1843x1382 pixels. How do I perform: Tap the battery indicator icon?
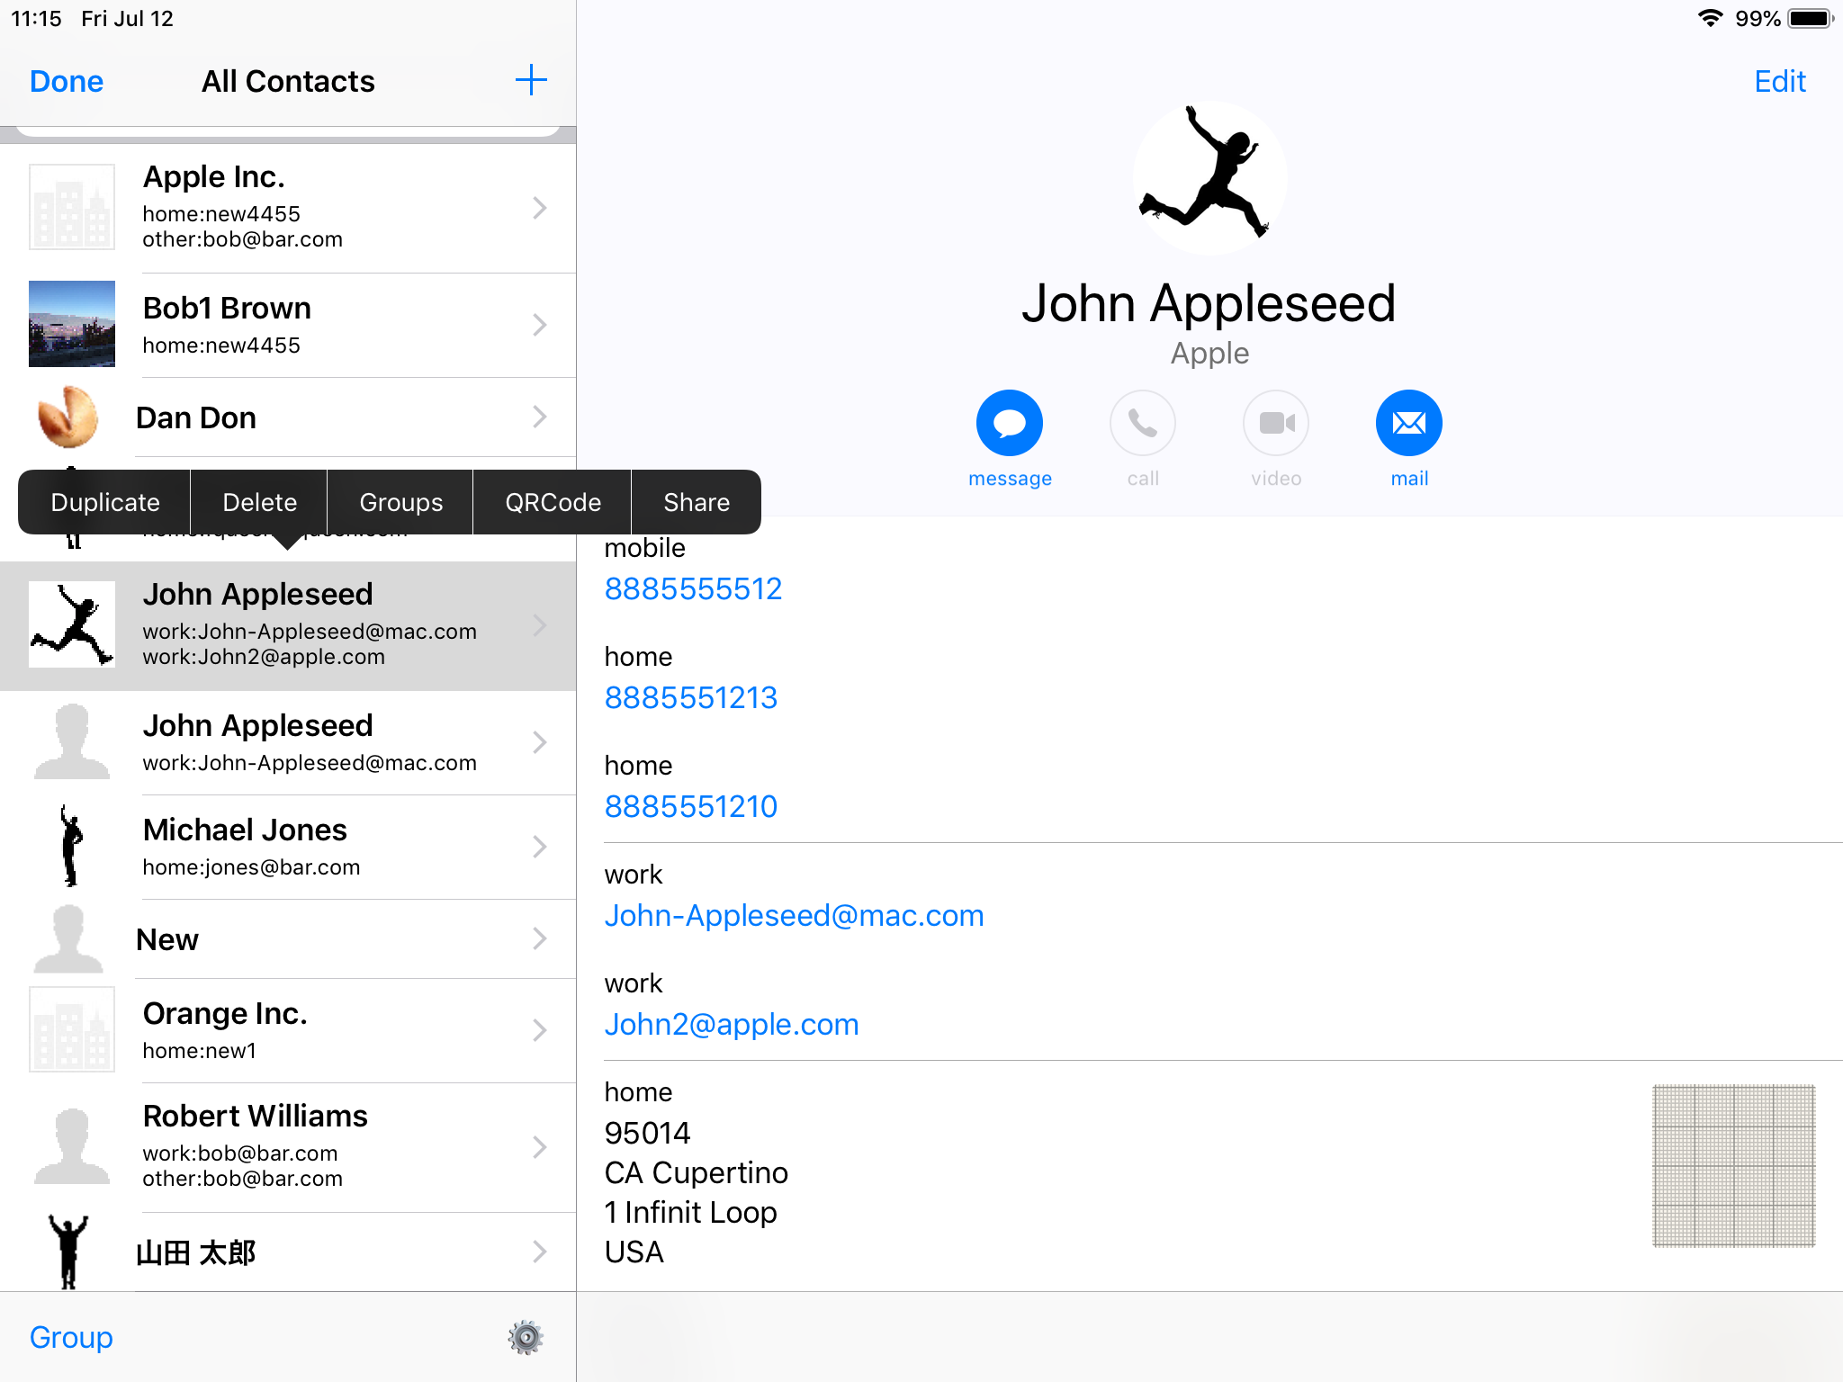[x=1811, y=18]
